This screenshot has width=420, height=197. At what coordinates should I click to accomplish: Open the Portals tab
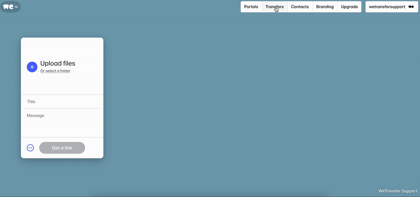point(251,7)
